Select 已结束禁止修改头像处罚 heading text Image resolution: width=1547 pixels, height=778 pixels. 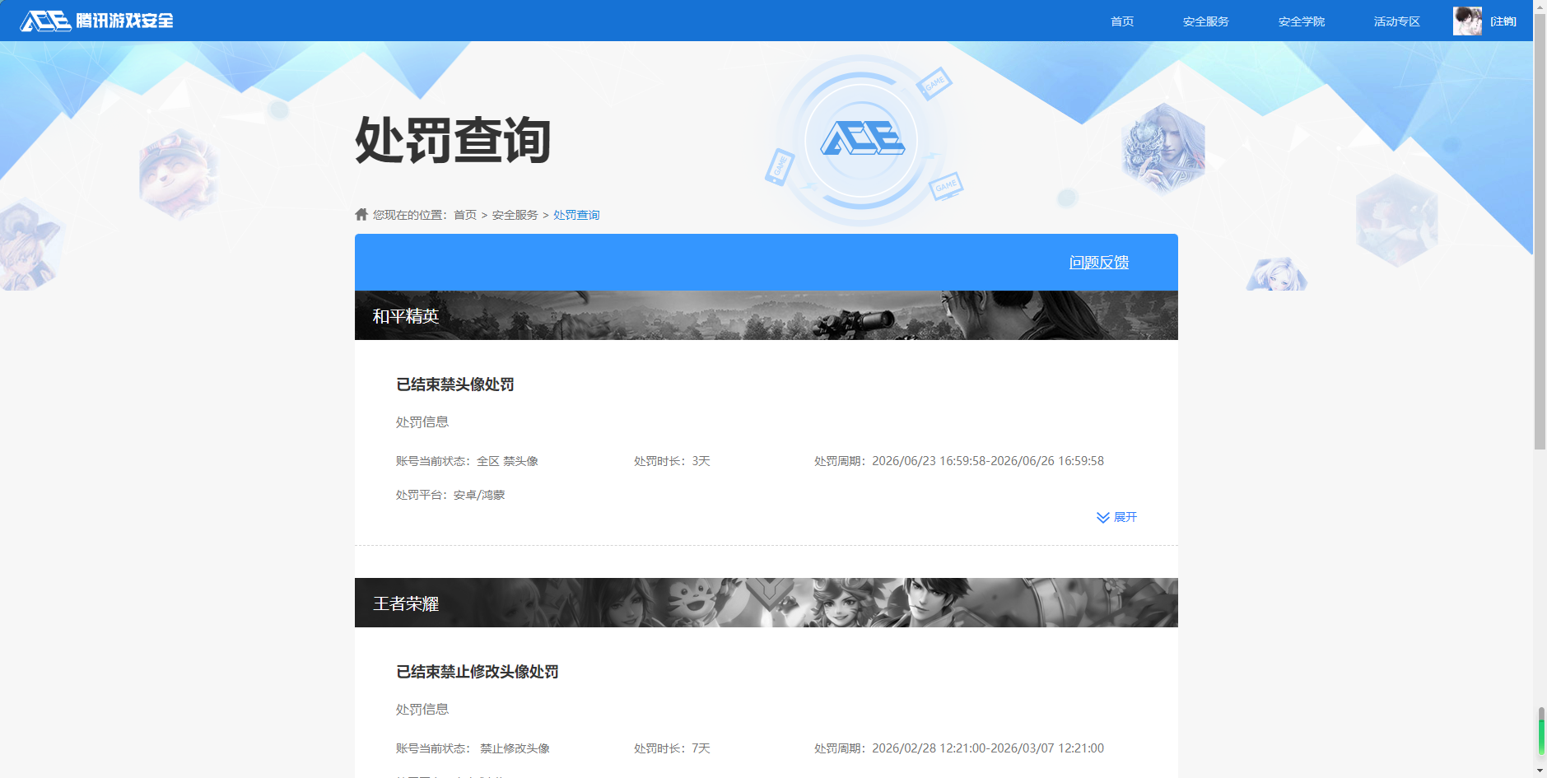pos(478,672)
